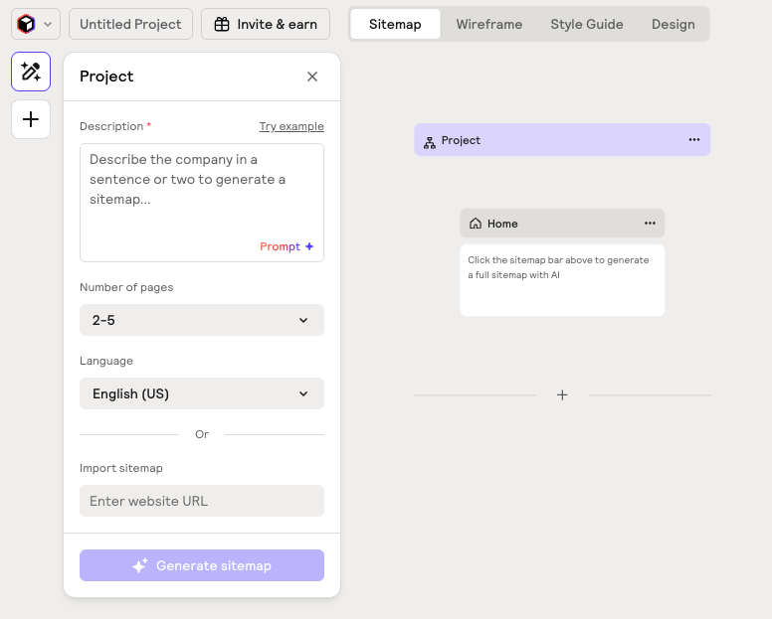Open the Style Guide tab
Screen dimensions: 772x619
(x=587, y=24)
